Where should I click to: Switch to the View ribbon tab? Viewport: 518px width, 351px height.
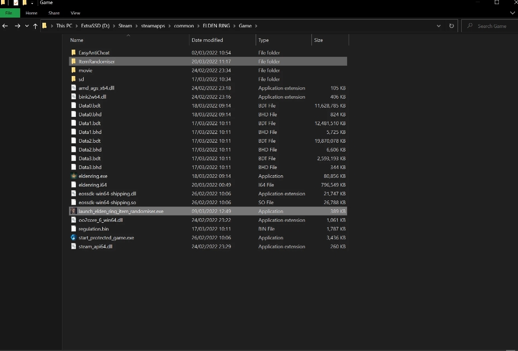click(x=75, y=13)
